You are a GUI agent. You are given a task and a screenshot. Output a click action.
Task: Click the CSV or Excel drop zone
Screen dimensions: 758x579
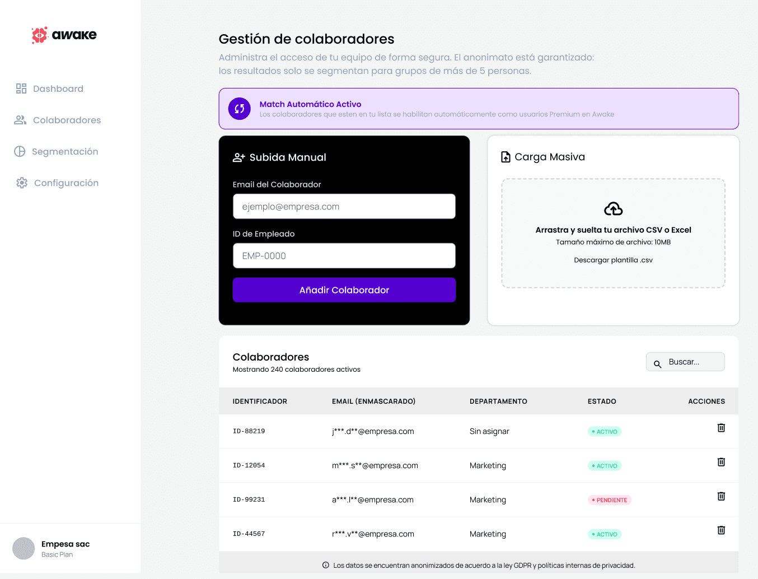614,234
